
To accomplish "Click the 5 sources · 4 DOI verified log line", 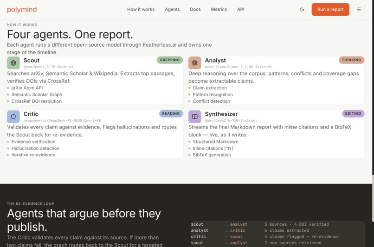I will pyautogui.click(x=297, y=224).
